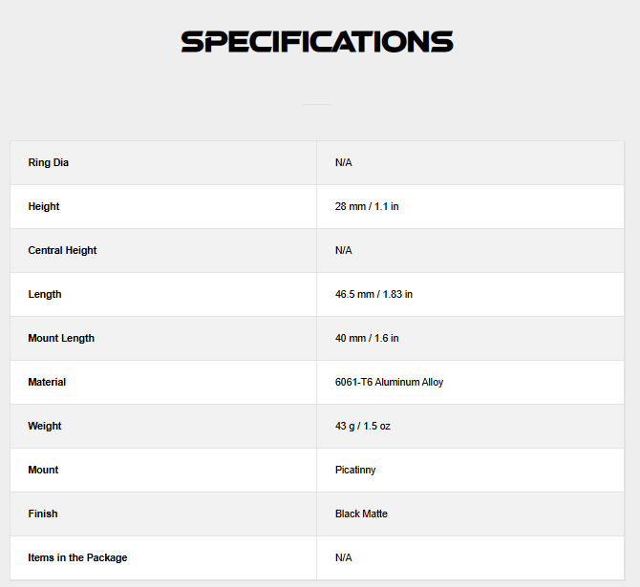
Task: Click the N/A value for Ring Dia
Action: [x=344, y=163]
